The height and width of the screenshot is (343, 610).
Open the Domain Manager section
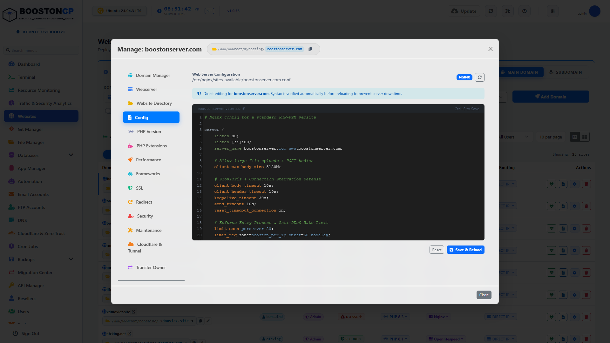coord(151,75)
